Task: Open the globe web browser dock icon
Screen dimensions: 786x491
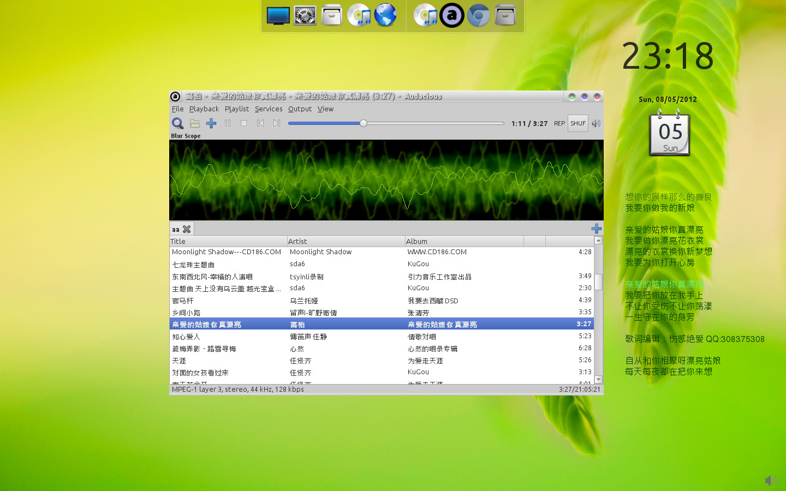Action: coord(385,15)
